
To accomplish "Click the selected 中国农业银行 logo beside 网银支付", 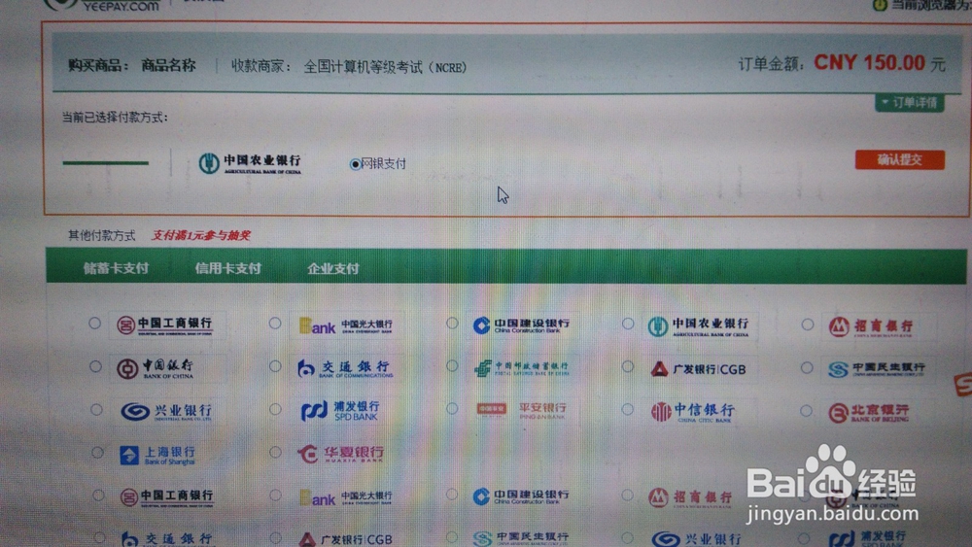I will coord(251,163).
